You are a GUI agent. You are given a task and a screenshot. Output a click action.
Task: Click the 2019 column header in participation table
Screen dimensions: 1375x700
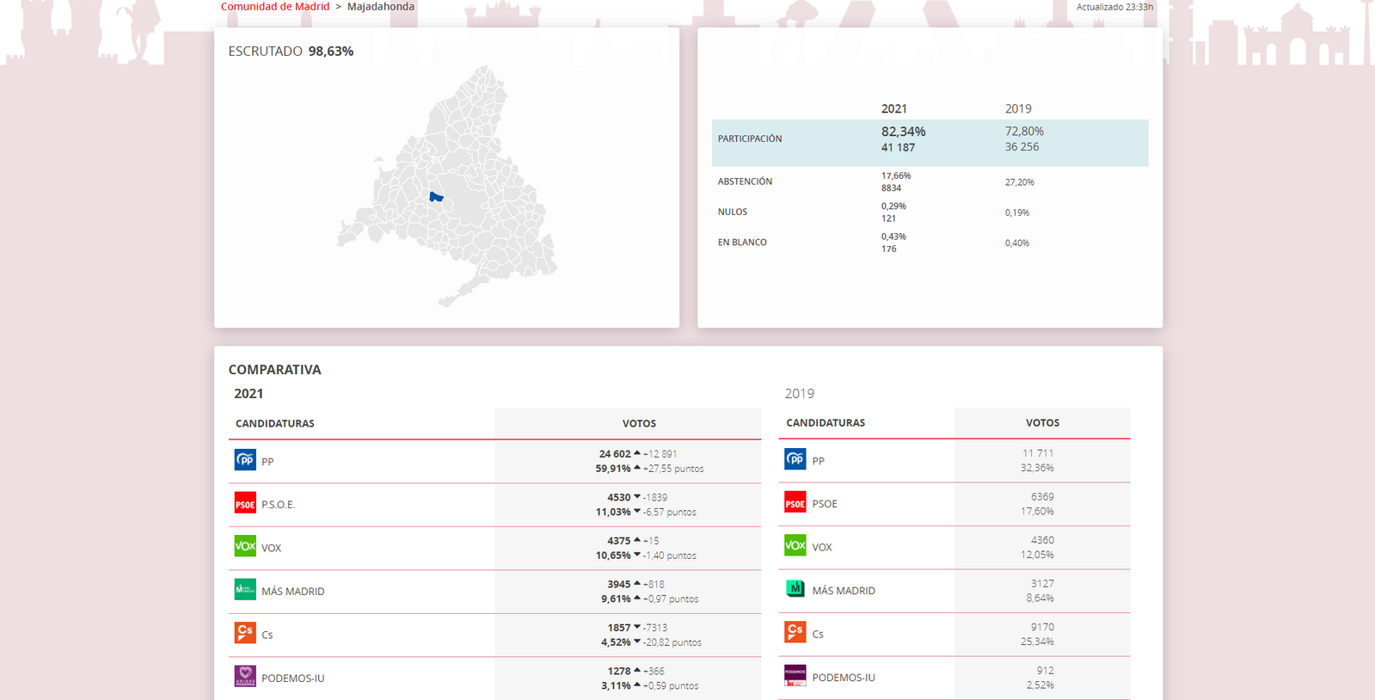(x=1018, y=109)
